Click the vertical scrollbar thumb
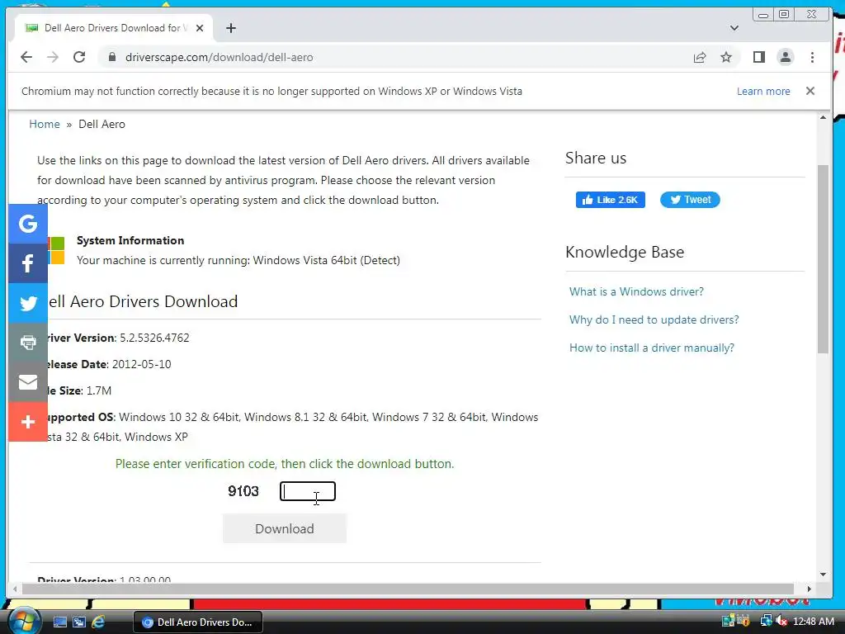 tap(823, 258)
